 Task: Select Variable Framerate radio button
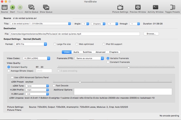coord(108,58)
